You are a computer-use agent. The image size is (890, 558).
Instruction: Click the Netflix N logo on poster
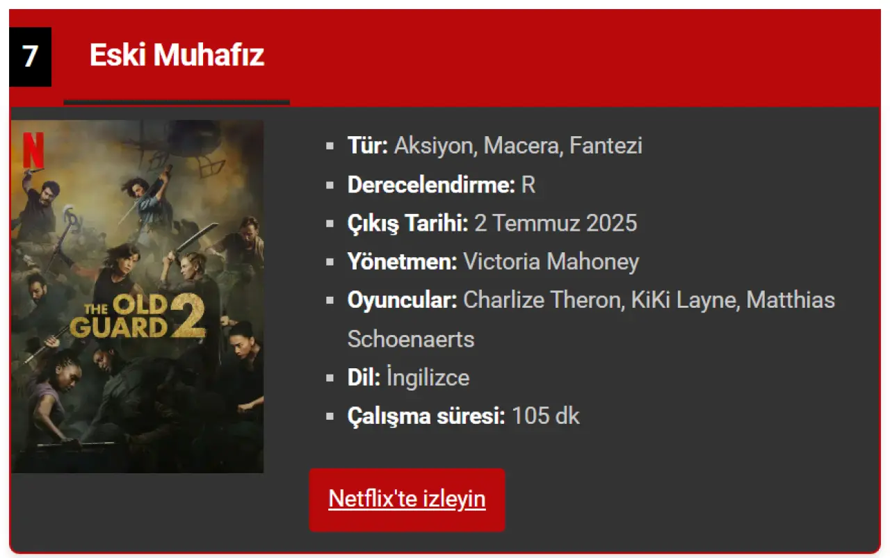pyautogui.click(x=33, y=150)
